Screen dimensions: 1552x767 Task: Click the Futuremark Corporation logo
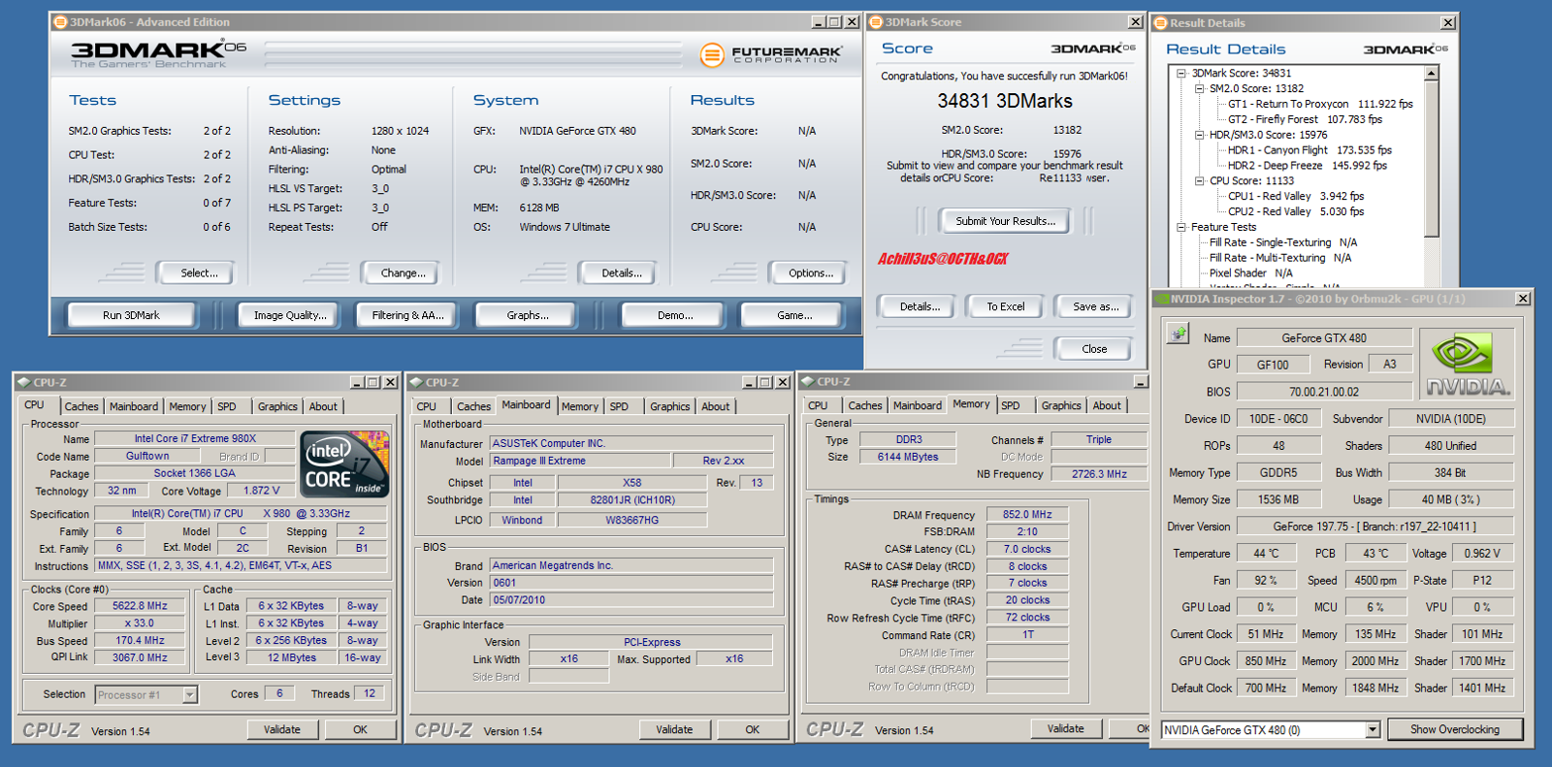pyautogui.click(x=770, y=54)
